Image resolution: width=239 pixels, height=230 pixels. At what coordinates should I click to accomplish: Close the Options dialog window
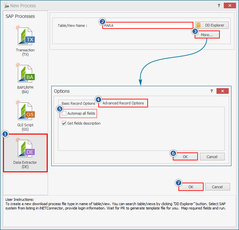pyautogui.click(x=222, y=91)
